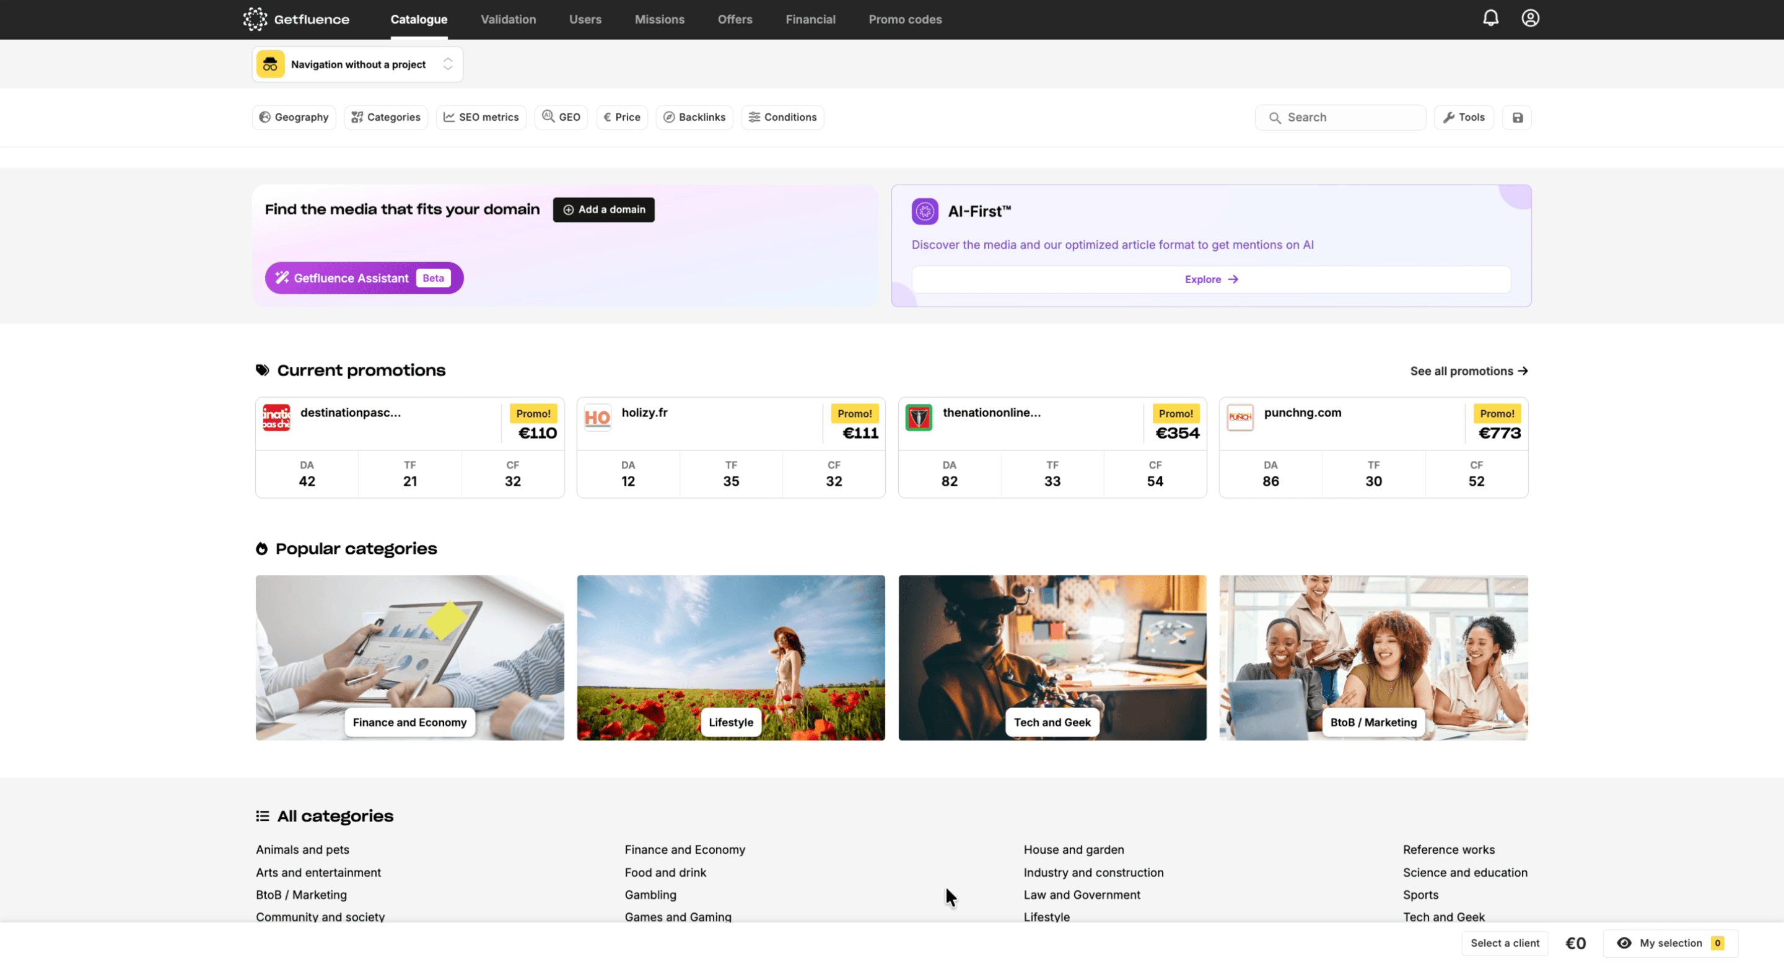Open the Tools menu
Image resolution: width=1784 pixels, height=964 pixels.
[x=1463, y=118]
